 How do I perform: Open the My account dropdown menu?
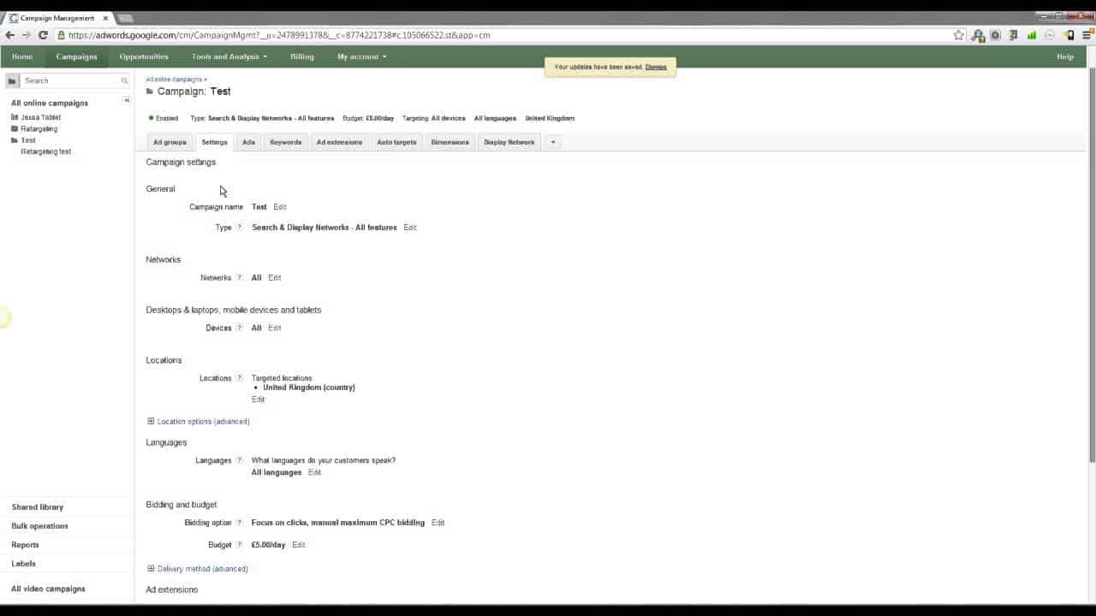tap(361, 56)
